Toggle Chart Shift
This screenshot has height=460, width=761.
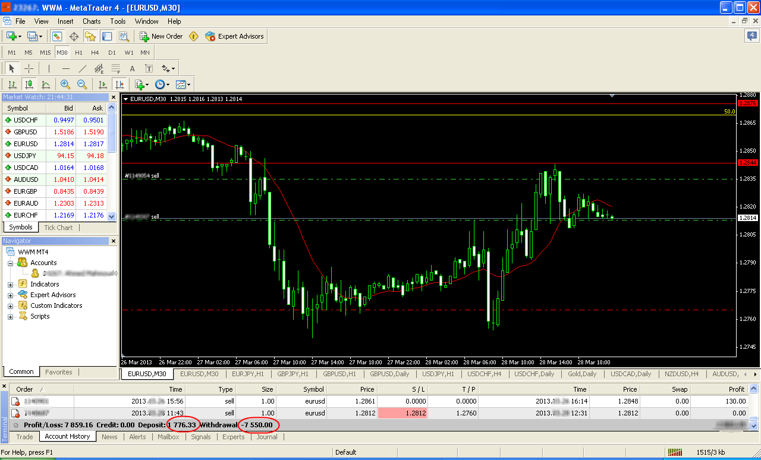(x=120, y=84)
